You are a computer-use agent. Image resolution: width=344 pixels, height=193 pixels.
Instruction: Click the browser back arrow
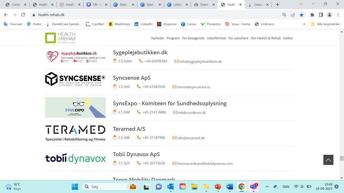pyautogui.click(x=6, y=15)
